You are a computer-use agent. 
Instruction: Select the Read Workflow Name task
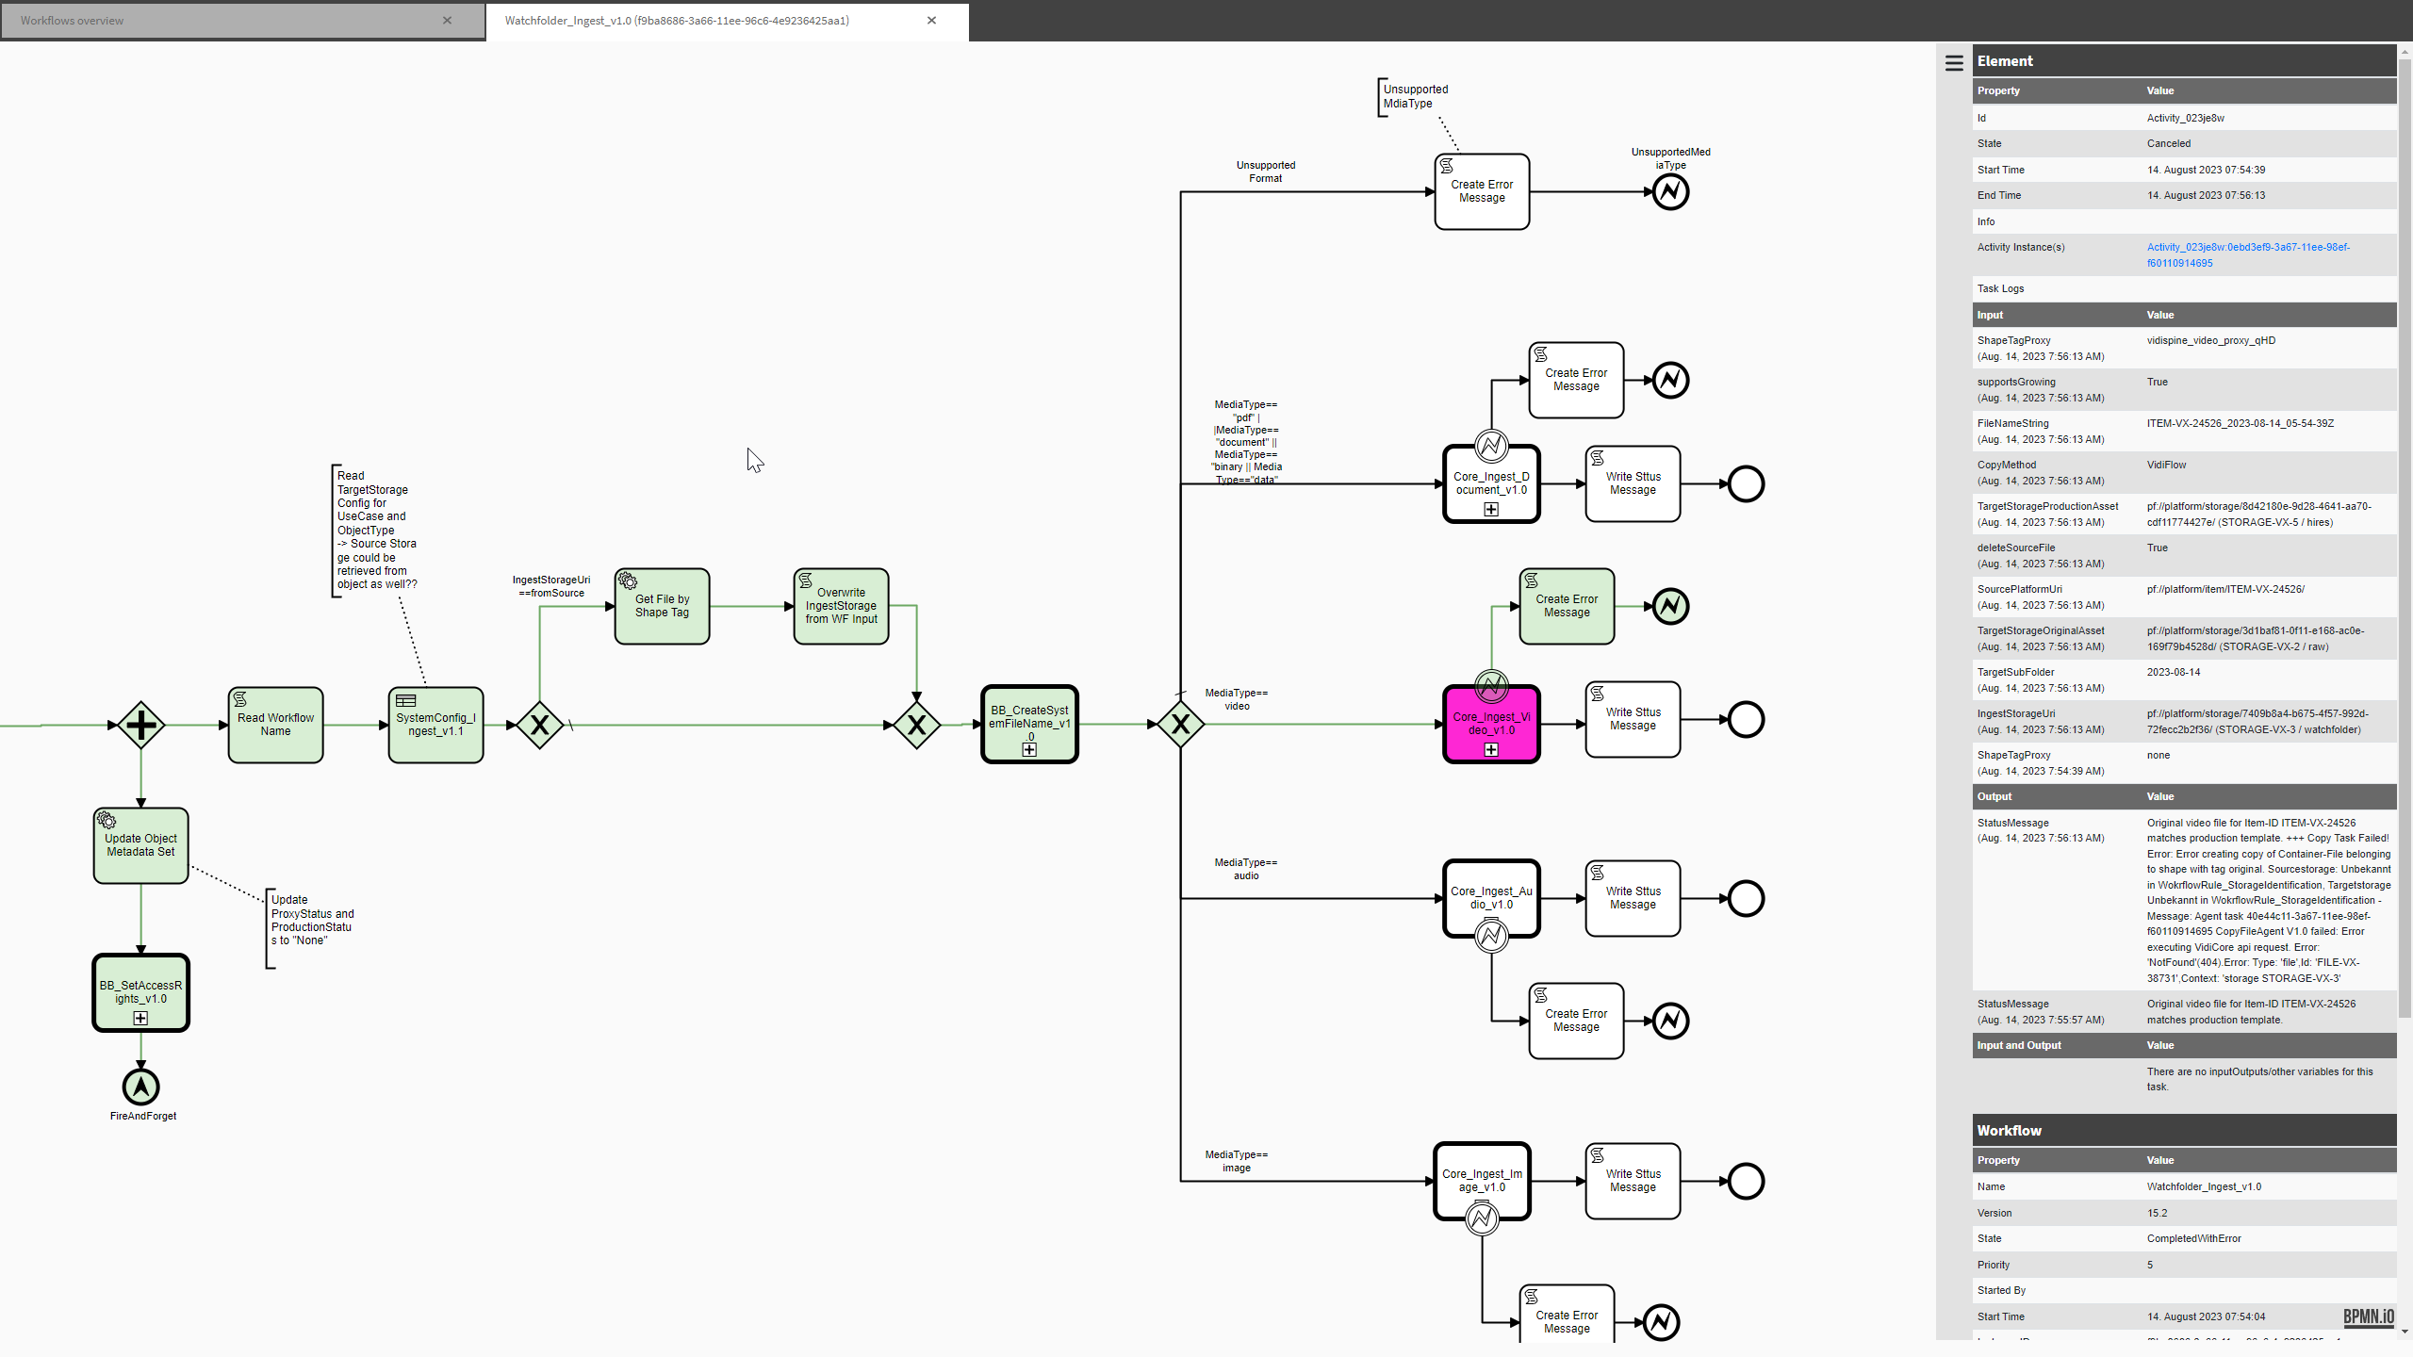275,725
